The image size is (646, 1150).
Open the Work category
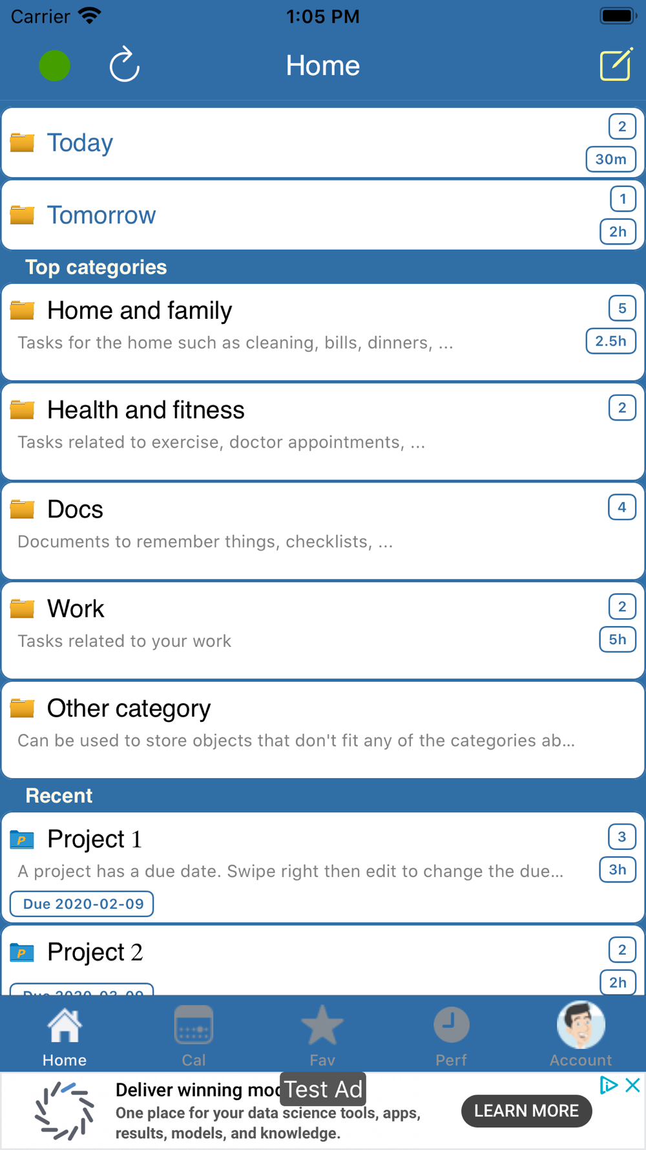(323, 631)
